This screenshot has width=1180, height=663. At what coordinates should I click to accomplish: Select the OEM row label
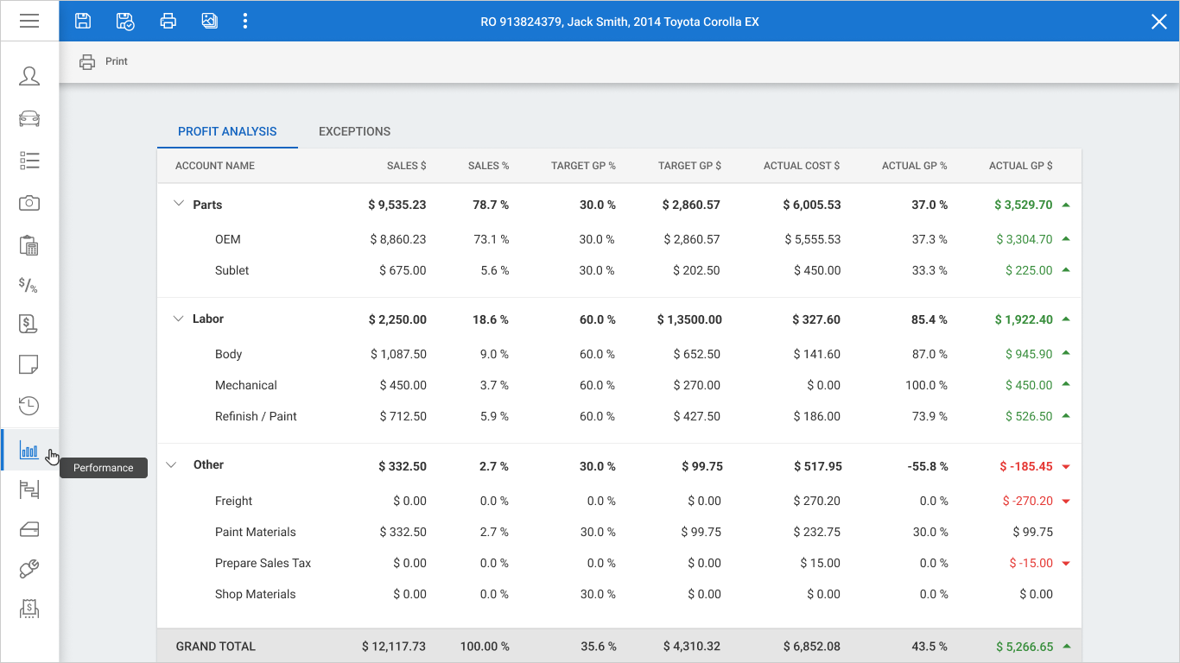(x=228, y=239)
